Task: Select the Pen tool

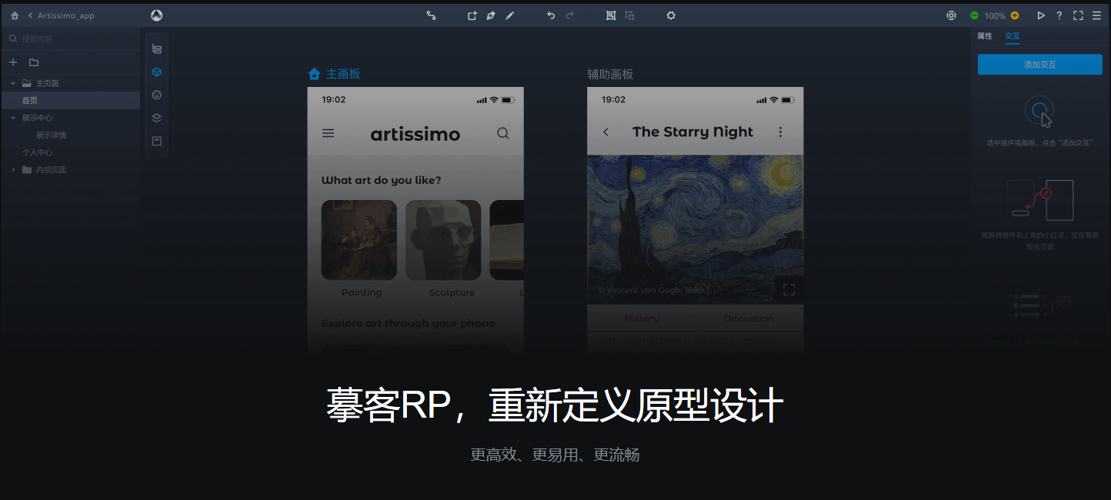Action: point(490,15)
